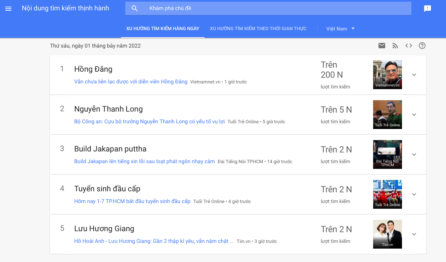
Task: Click the Vietnamnet.vn thumbnail image
Action: tap(388, 75)
